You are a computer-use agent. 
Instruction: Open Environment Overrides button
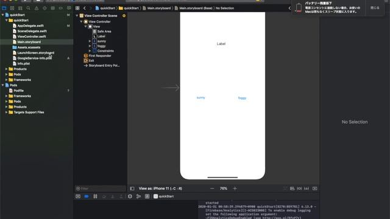tap(147, 196)
